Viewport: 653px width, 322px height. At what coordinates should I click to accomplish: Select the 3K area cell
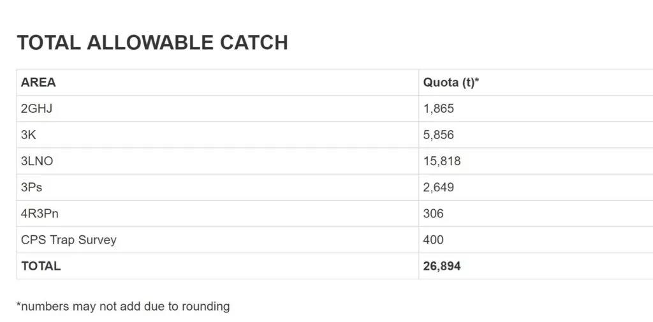tap(29, 135)
